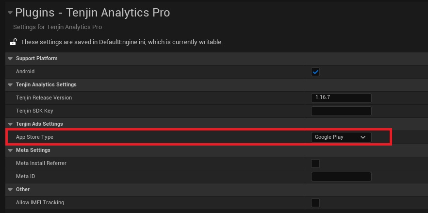
Task: Uncheck the Android checkbox
Action: [x=315, y=72]
